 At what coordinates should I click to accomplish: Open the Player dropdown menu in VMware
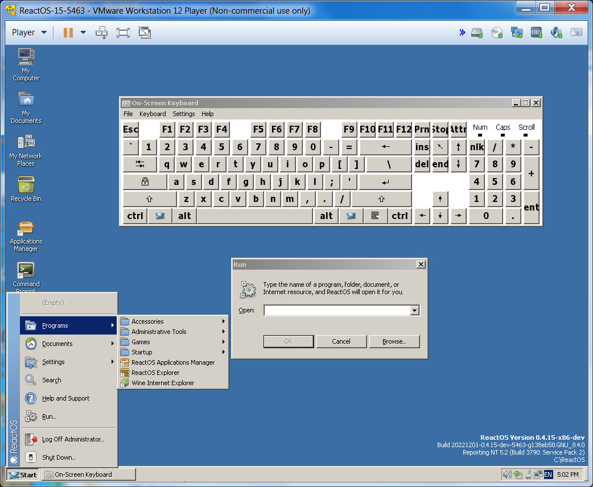pos(29,32)
